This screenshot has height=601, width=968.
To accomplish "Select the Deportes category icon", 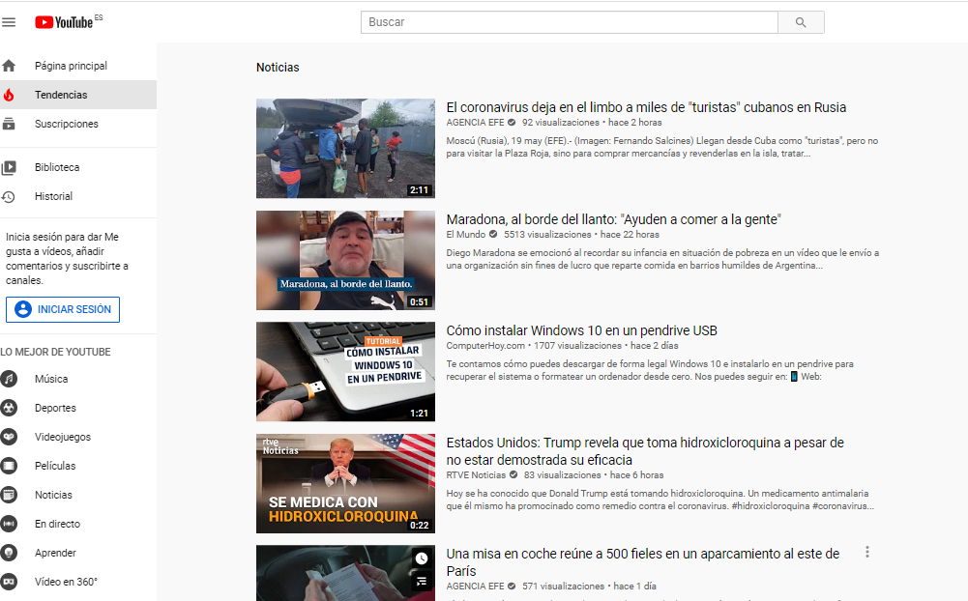I will 10,408.
